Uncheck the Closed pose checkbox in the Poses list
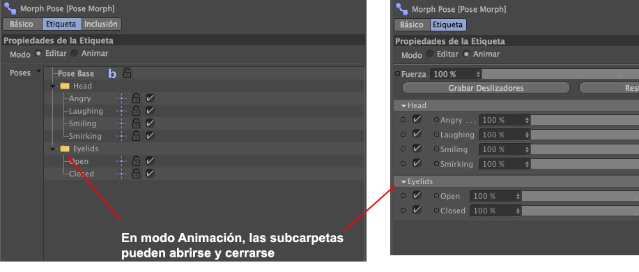The image size is (639, 272). (x=150, y=174)
